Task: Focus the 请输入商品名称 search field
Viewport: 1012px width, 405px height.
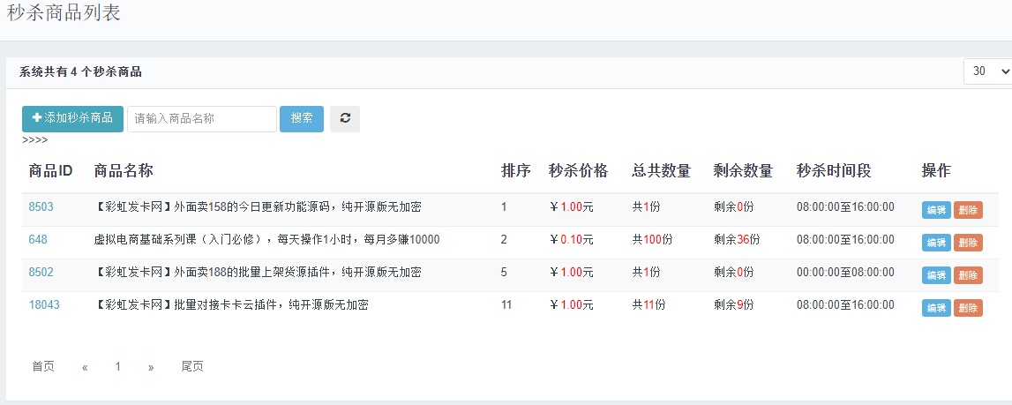Action: coord(202,119)
